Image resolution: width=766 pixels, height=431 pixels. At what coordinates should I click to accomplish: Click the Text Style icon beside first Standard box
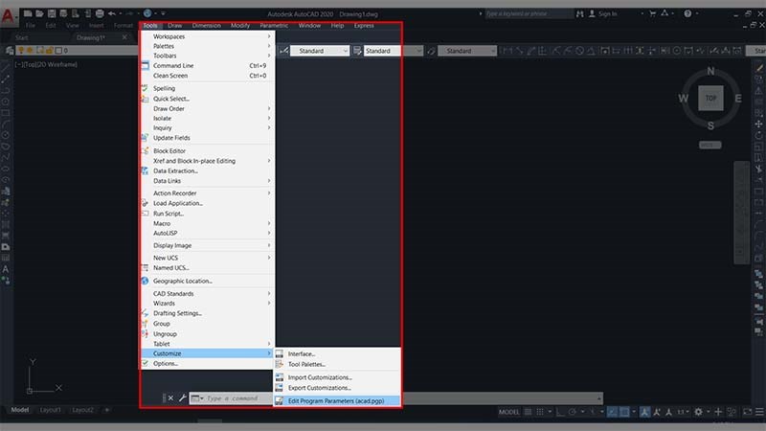pos(283,51)
